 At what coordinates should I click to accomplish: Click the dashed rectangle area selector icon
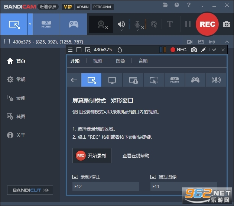[7, 42]
